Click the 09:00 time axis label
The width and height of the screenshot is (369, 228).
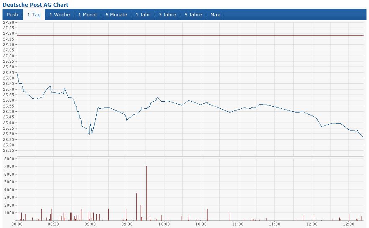(90, 224)
